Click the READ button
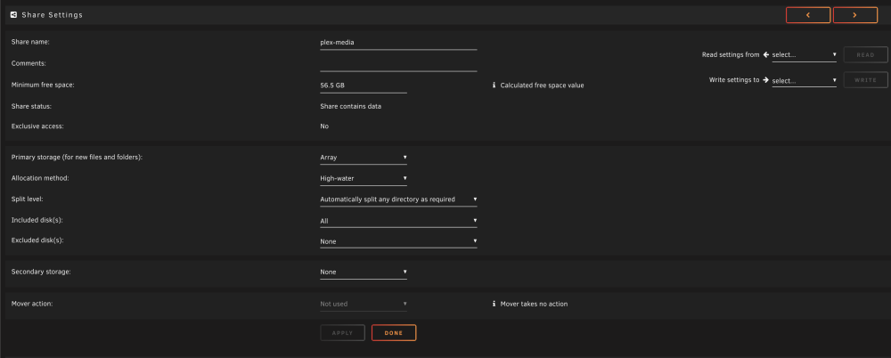Image resolution: width=891 pixels, height=358 pixels. (865, 54)
